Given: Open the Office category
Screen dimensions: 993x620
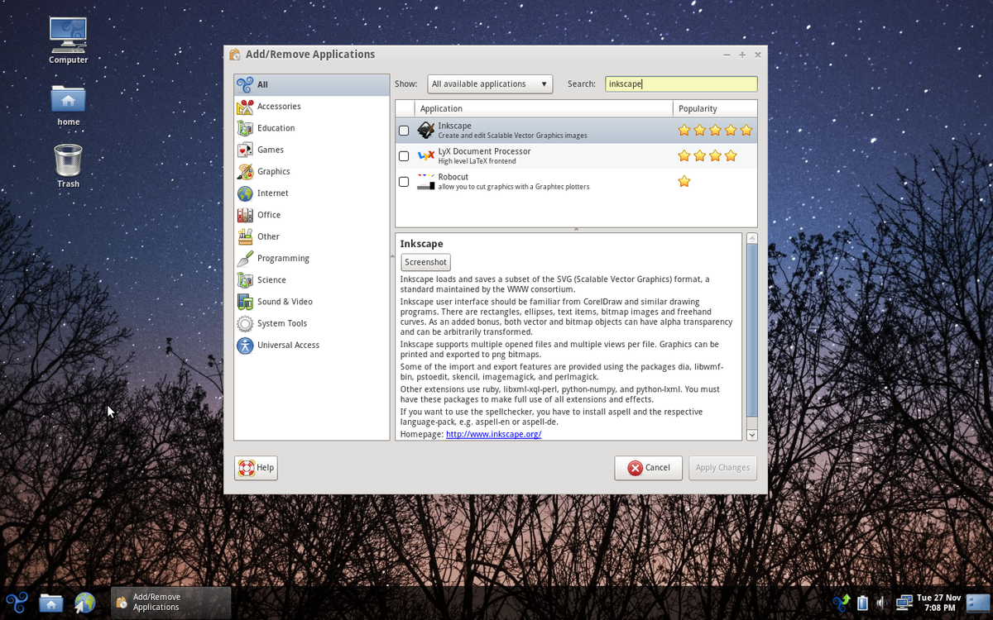Looking at the screenshot, I should pos(311,215).
